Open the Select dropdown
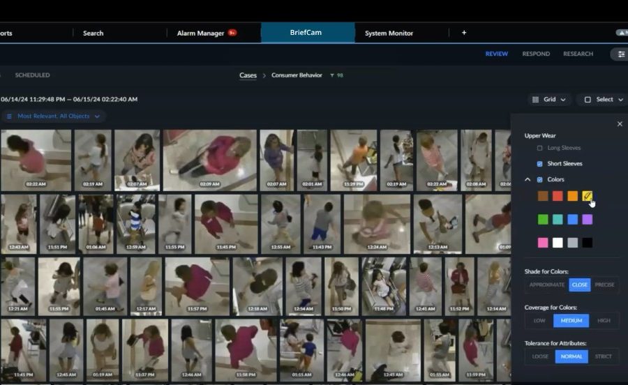The height and width of the screenshot is (385, 628). point(603,100)
